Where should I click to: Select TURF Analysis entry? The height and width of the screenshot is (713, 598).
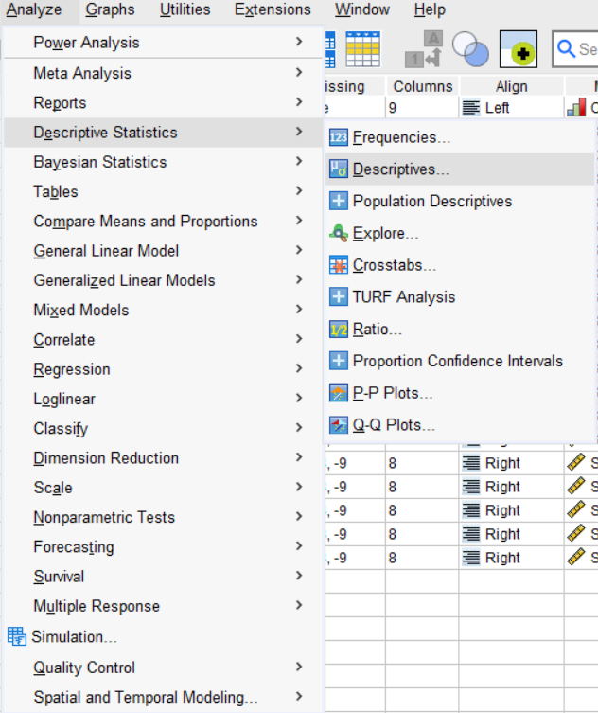(x=460, y=297)
